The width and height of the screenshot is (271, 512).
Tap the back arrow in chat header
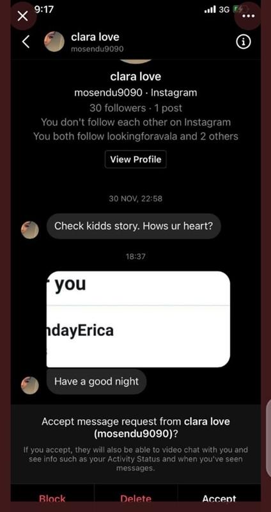(26, 42)
